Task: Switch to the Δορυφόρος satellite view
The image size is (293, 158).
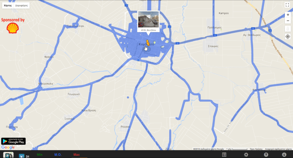Action: point(22,5)
